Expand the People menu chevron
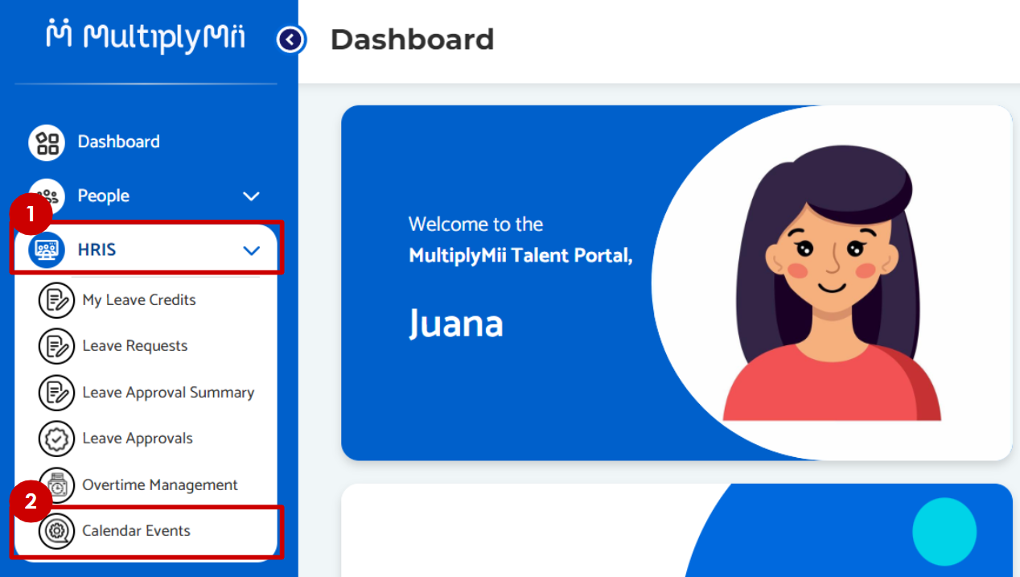Viewport: 1020px width, 577px height. tap(252, 196)
